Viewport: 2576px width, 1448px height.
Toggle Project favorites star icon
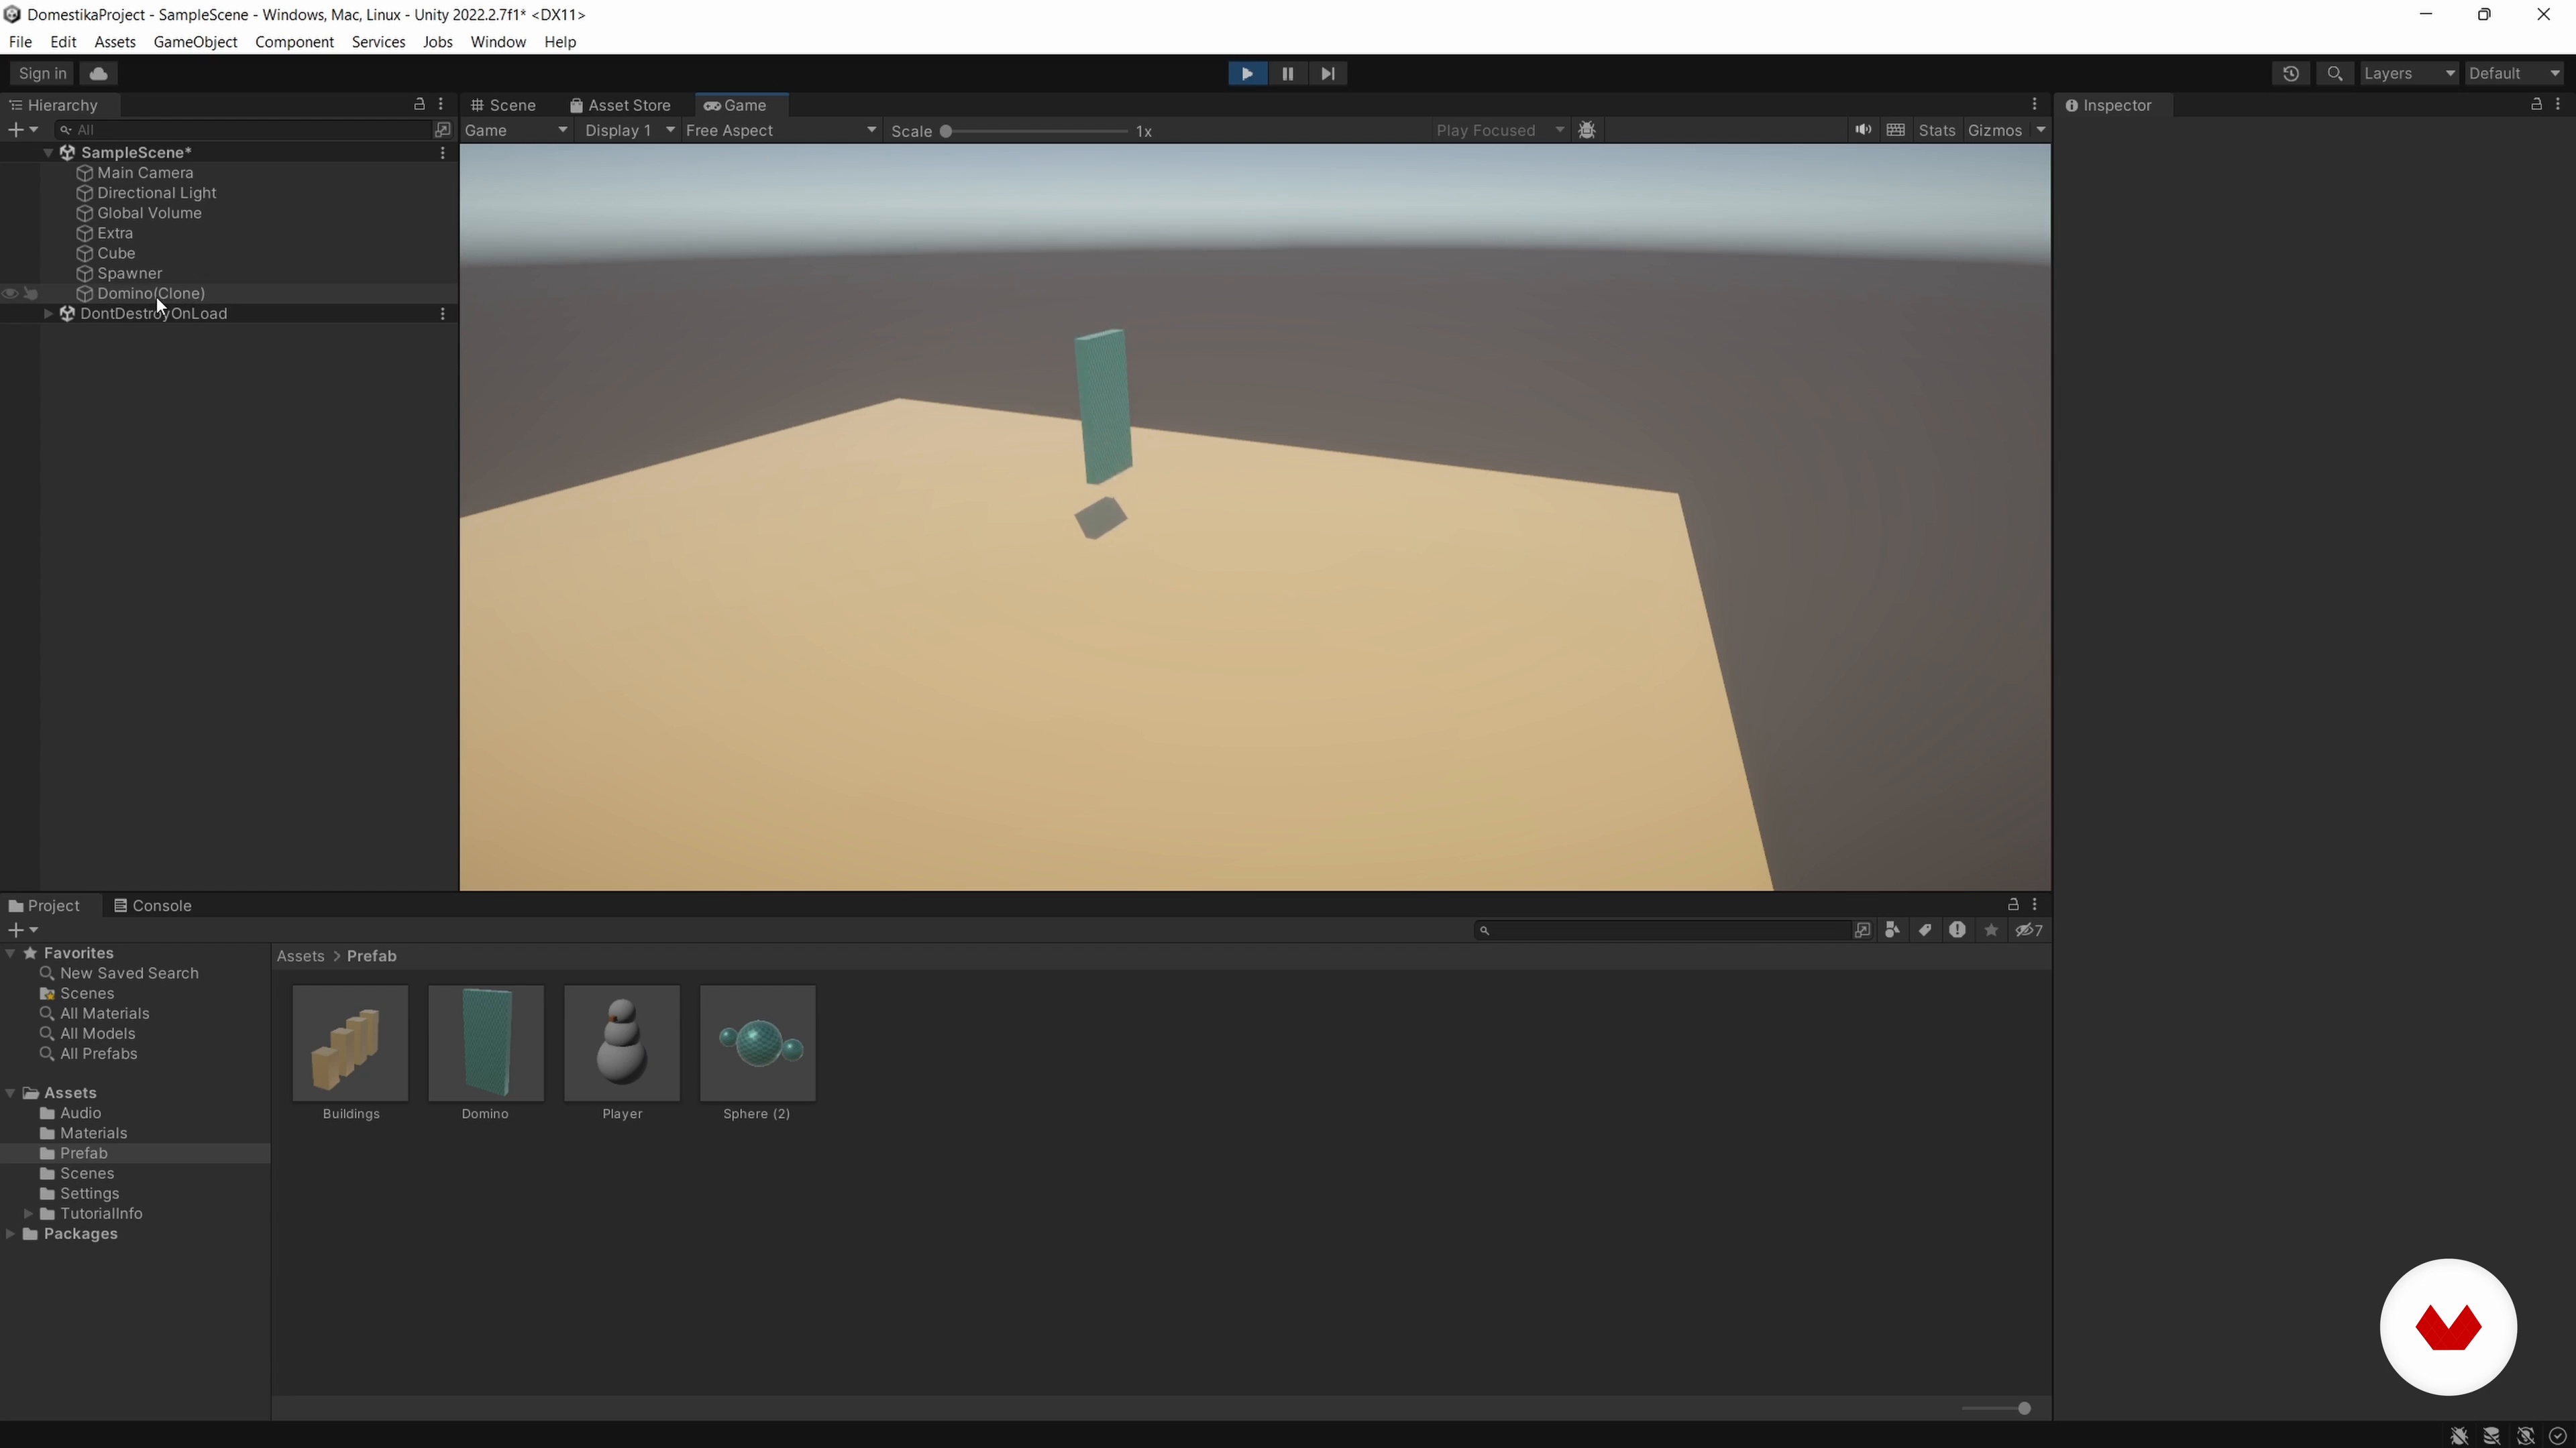coord(1991,930)
